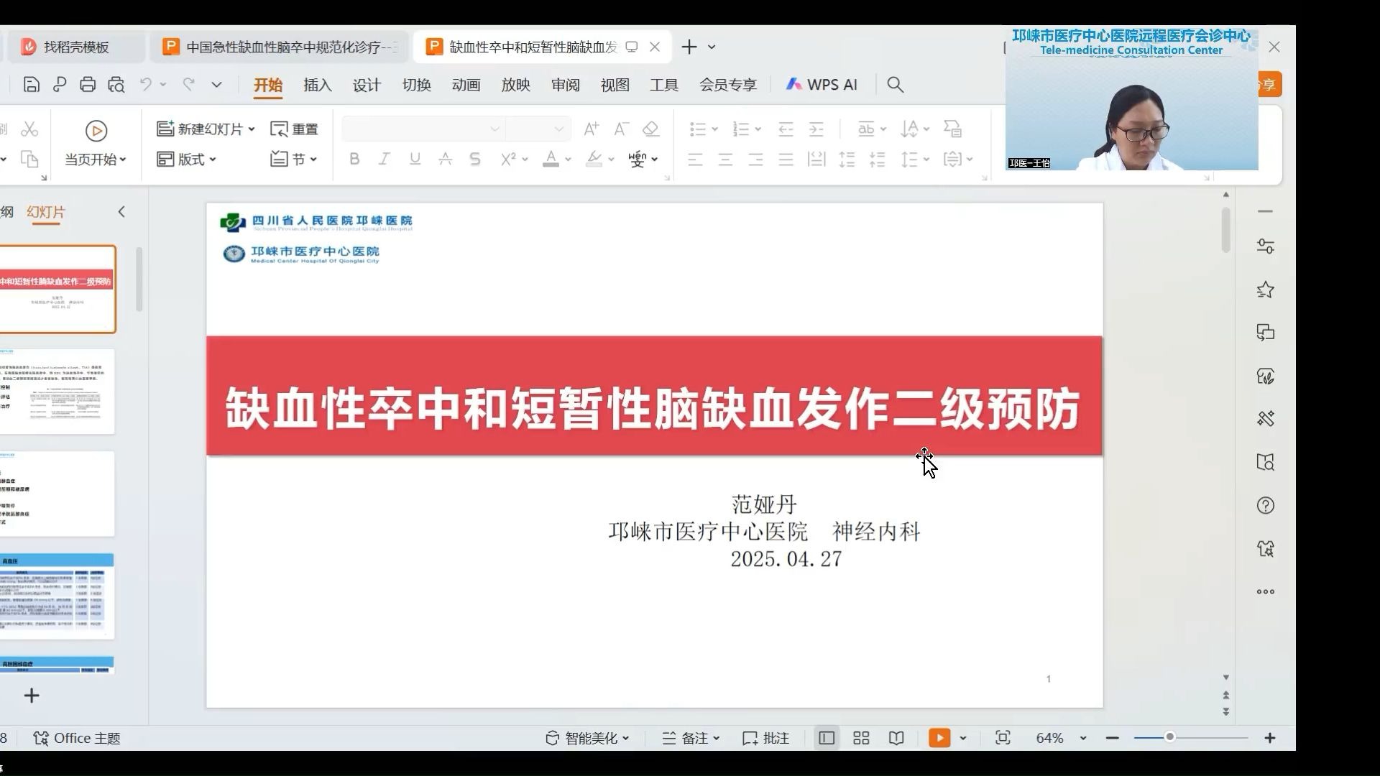Click the 会员专享 menu item
The width and height of the screenshot is (1380, 776).
tap(728, 85)
